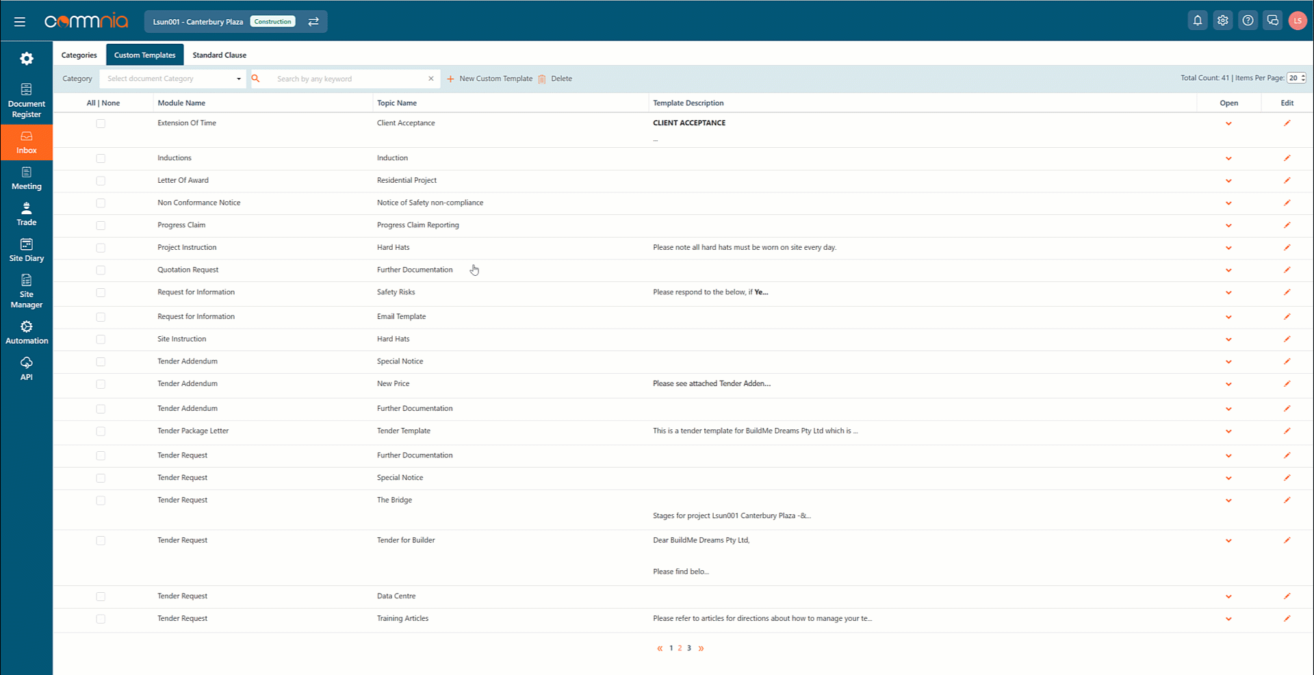This screenshot has height=675, width=1314.
Task: Expand the Notice of Safety non-compliance row
Action: (x=1228, y=203)
